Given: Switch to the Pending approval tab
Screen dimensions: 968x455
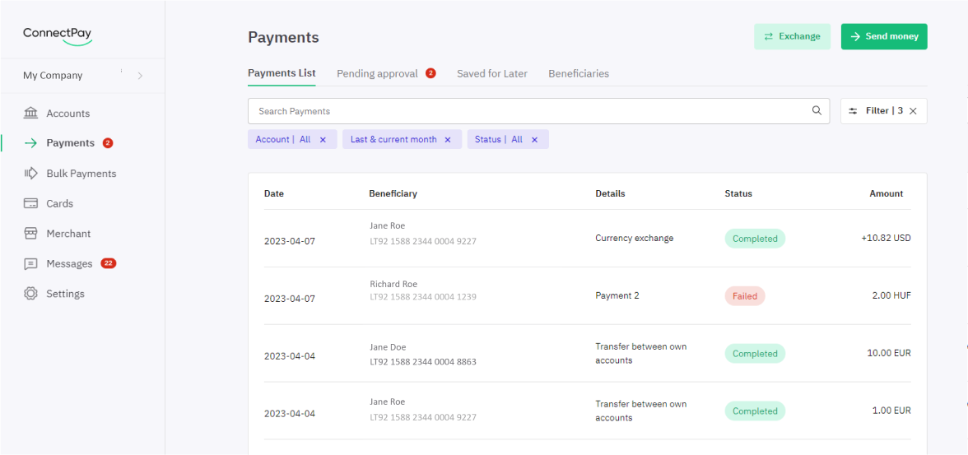Looking at the screenshot, I should 377,73.
